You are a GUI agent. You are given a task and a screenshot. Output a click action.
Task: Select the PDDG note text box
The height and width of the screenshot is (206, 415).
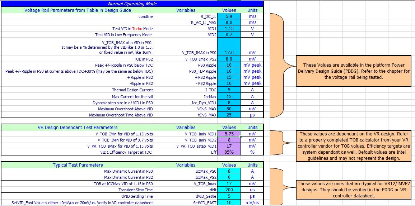point(353,71)
